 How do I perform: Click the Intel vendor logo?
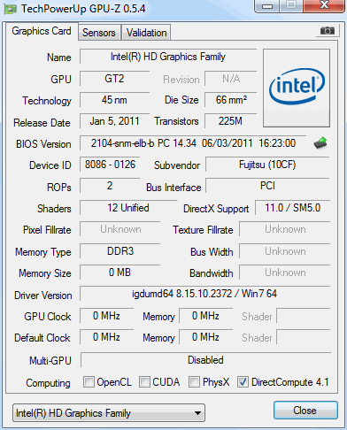pos(297,88)
